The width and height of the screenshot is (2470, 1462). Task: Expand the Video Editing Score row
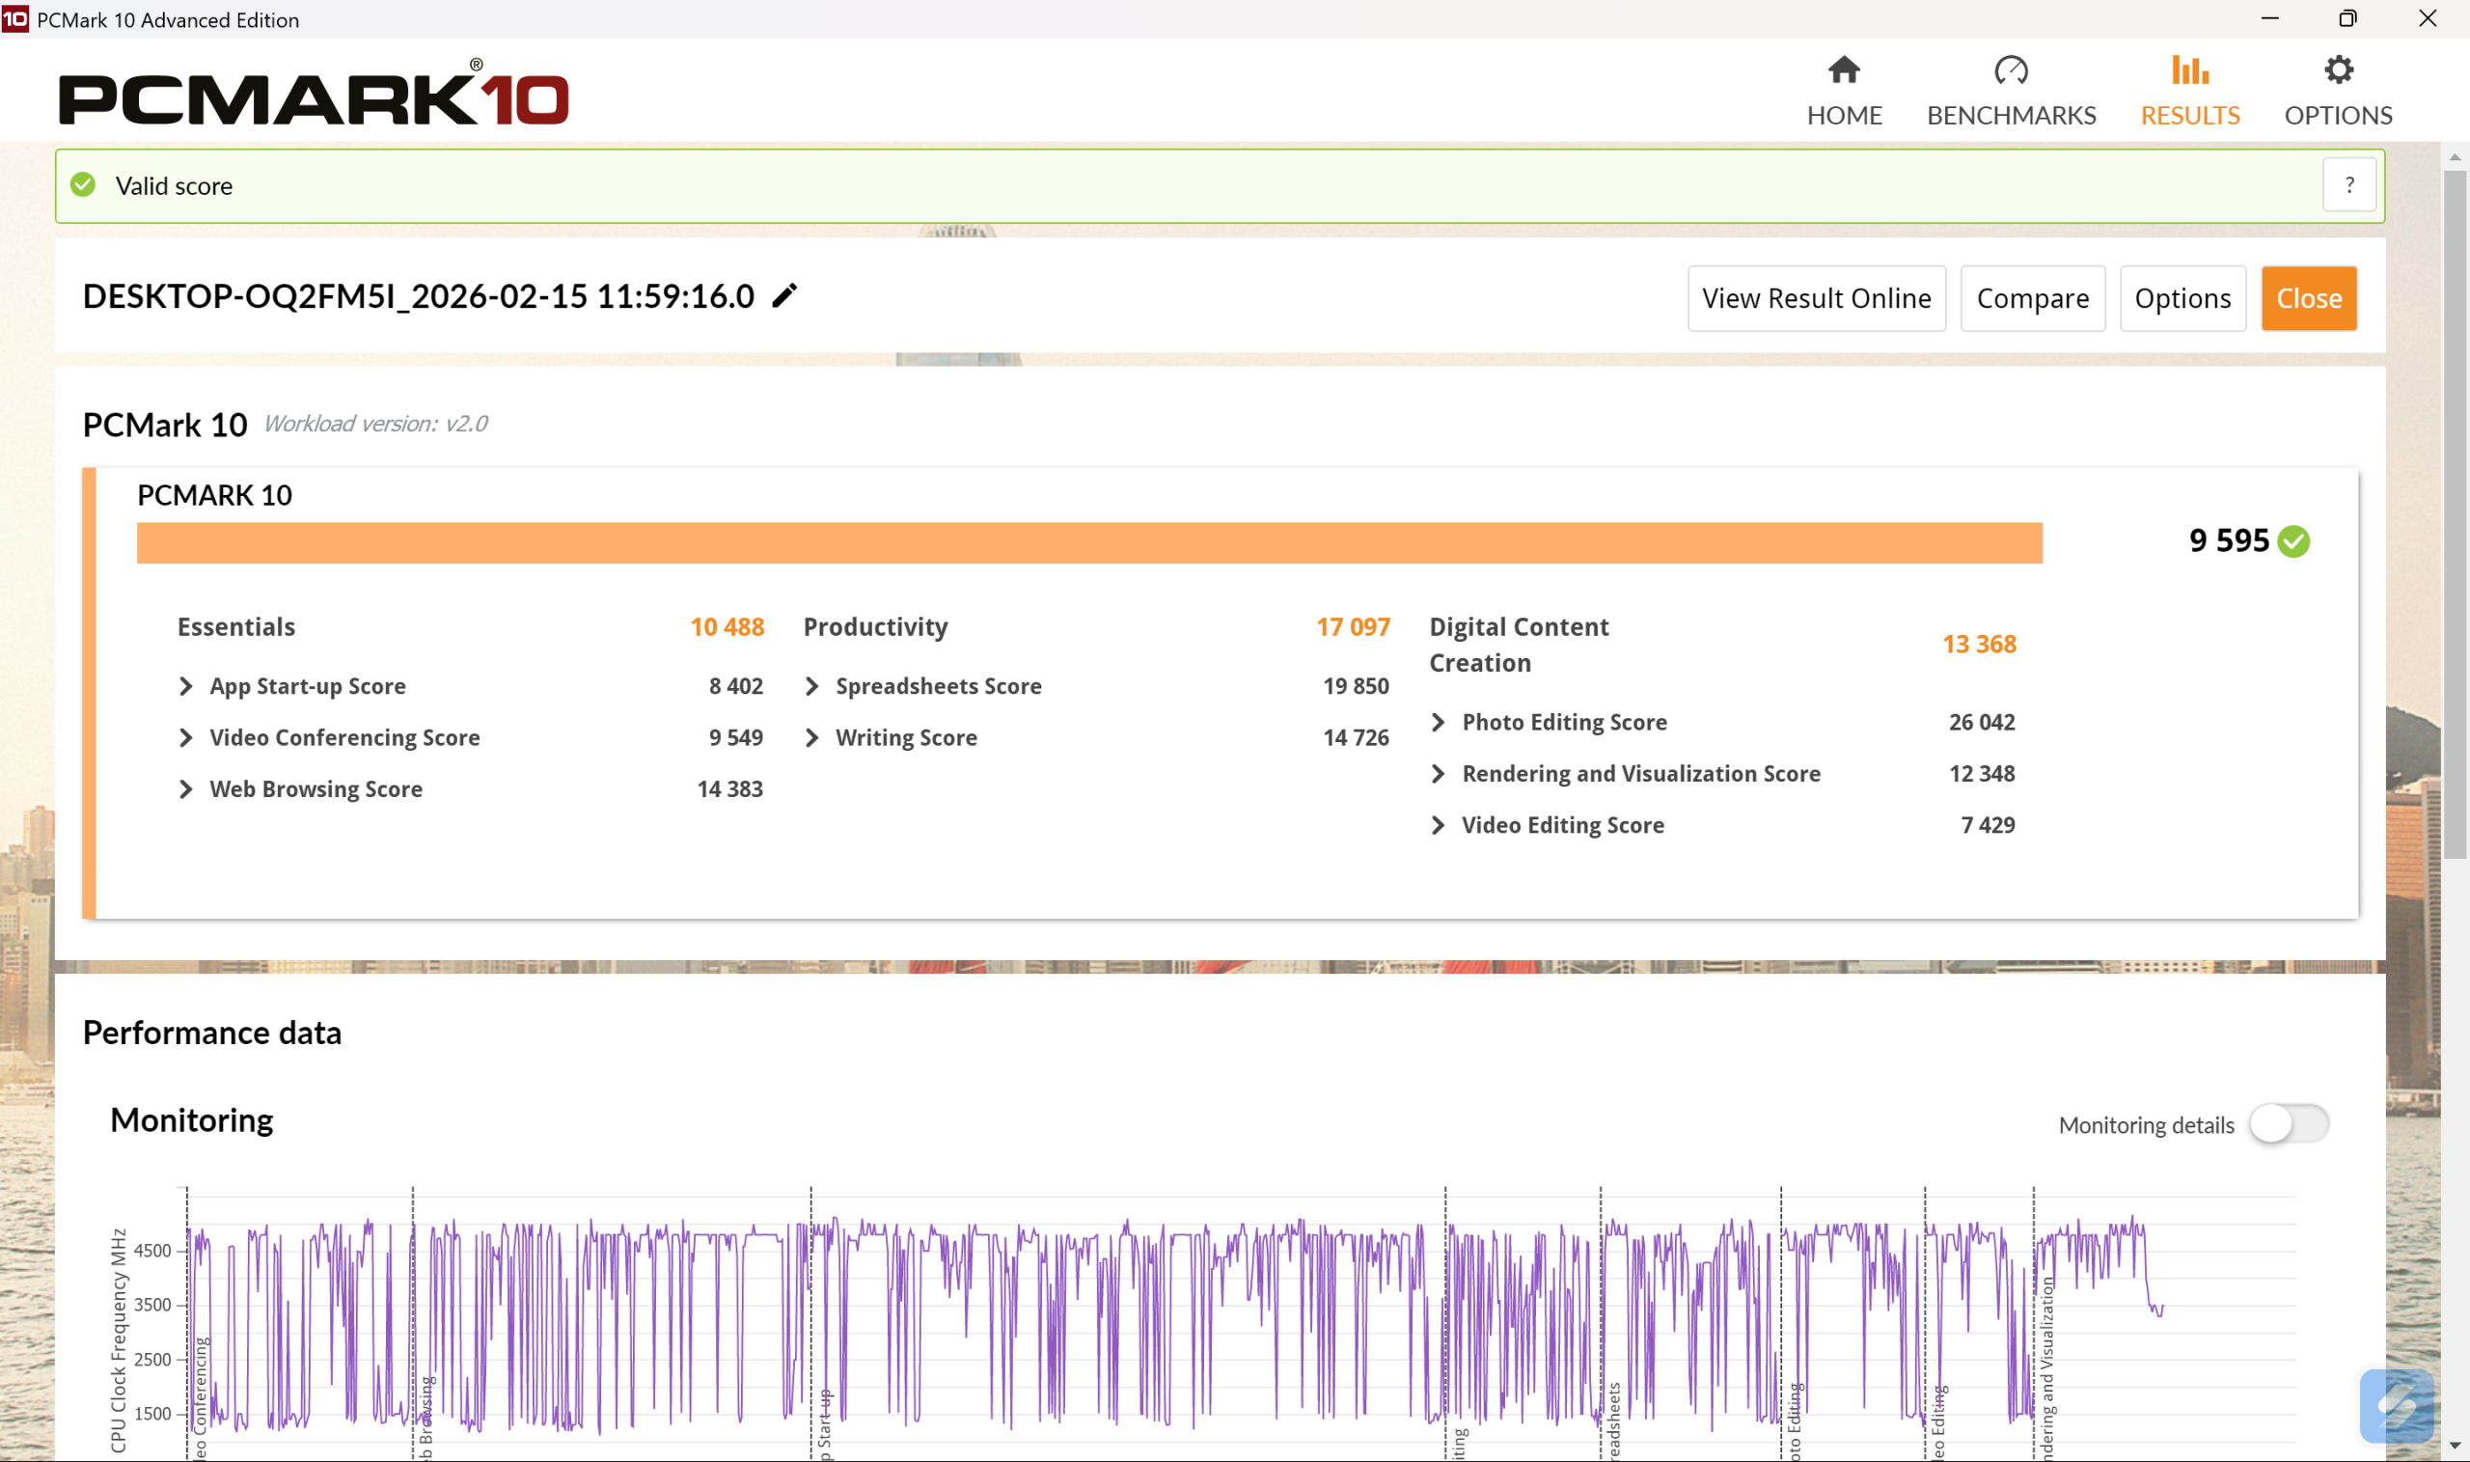(x=1438, y=826)
